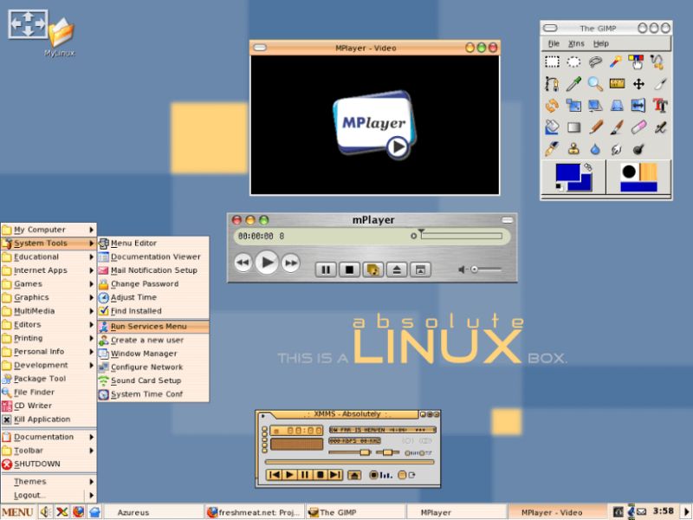Toggle pause in the mPlayer window

click(x=326, y=270)
